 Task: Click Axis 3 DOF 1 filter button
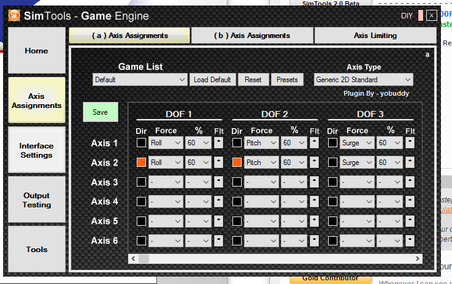pyautogui.click(x=218, y=182)
